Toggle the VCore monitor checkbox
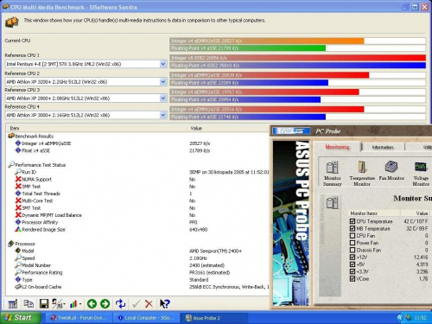Screen dimensions: 432x324 [x=353, y=278]
